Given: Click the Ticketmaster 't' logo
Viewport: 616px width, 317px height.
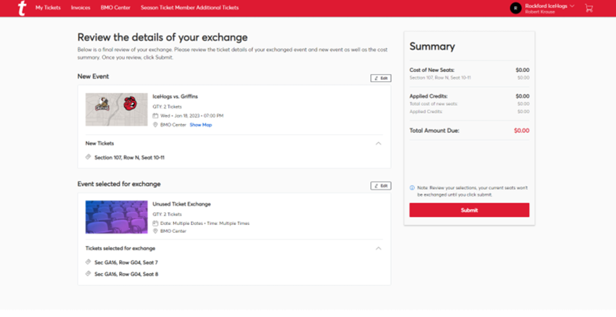Looking at the screenshot, I should click(22, 8).
